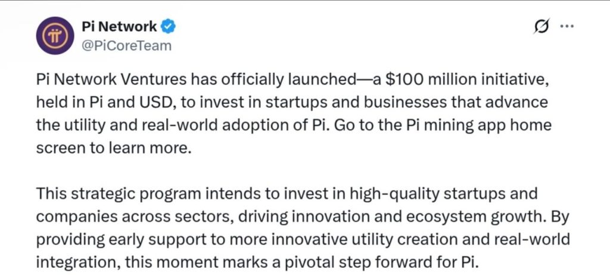Click the blue verified badge
The height and width of the screenshot is (275, 610).
click(169, 26)
